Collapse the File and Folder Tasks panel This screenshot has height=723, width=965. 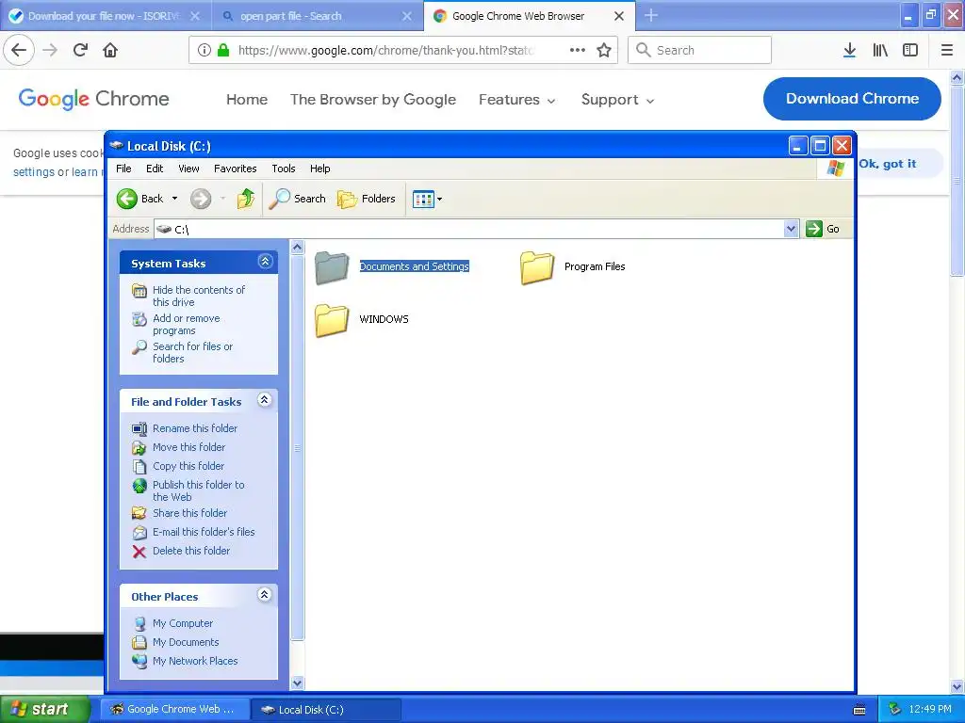tap(265, 400)
